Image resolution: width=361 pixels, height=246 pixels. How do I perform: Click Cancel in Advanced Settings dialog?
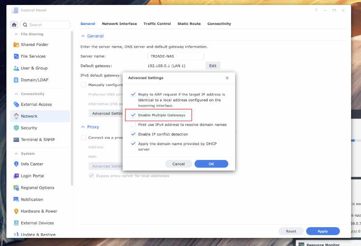point(178,164)
